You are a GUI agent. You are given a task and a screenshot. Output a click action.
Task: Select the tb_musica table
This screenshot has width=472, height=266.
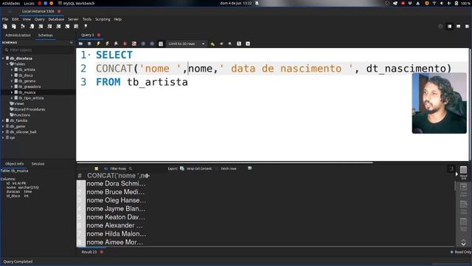point(27,92)
